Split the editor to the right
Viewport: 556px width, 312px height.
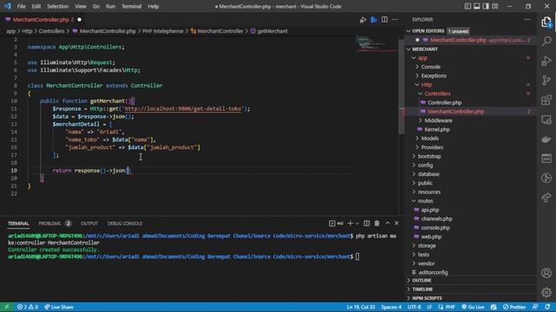pos(384,20)
